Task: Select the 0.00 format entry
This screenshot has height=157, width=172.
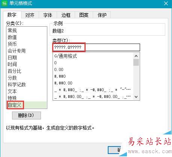Action: pos(93,69)
